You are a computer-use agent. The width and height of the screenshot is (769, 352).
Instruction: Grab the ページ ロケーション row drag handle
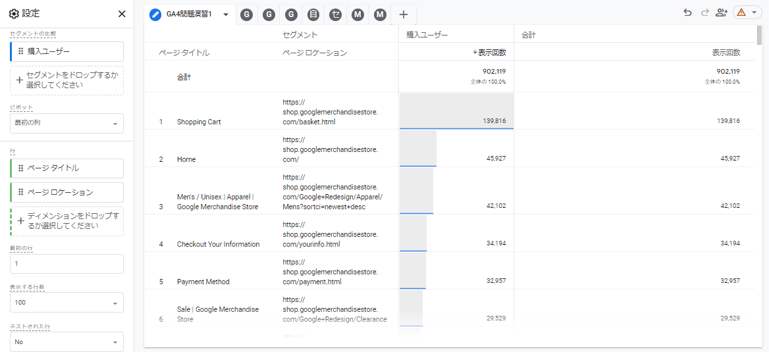20,192
